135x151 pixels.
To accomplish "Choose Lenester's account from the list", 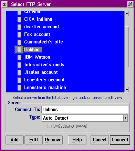I will 44,80.
